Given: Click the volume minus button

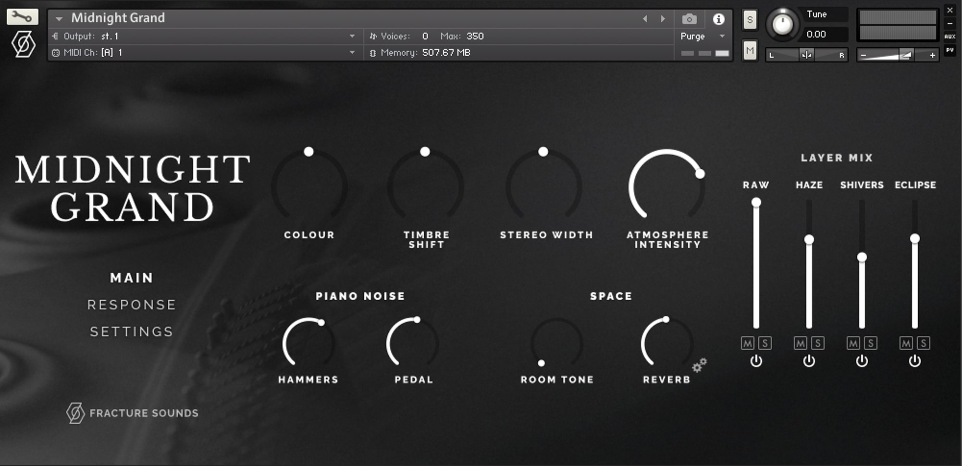Looking at the screenshot, I should click(863, 55).
